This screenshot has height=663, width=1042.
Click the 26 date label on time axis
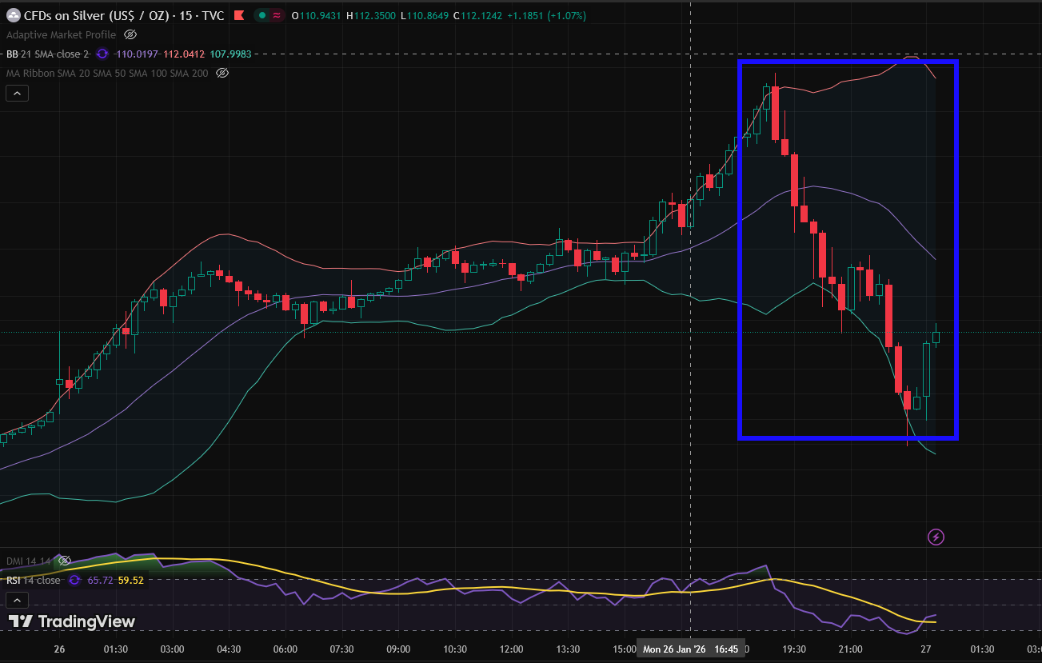point(59,649)
